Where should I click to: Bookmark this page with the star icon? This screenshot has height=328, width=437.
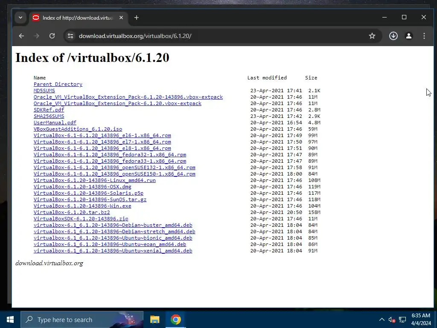click(x=372, y=36)
